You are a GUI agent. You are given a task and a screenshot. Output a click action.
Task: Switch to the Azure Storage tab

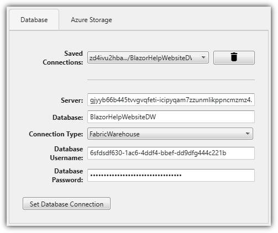91,20
